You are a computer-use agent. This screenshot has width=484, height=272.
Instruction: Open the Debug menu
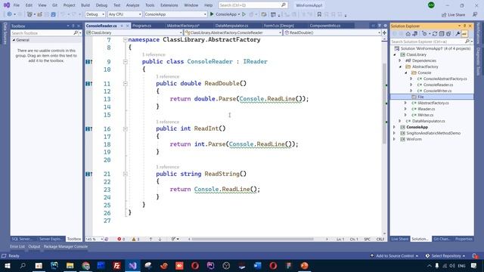click(x=101, y=5)
